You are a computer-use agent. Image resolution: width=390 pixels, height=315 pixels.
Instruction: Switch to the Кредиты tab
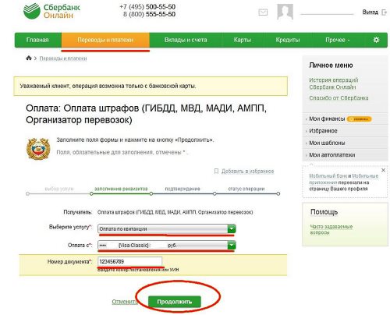(288, 40)
